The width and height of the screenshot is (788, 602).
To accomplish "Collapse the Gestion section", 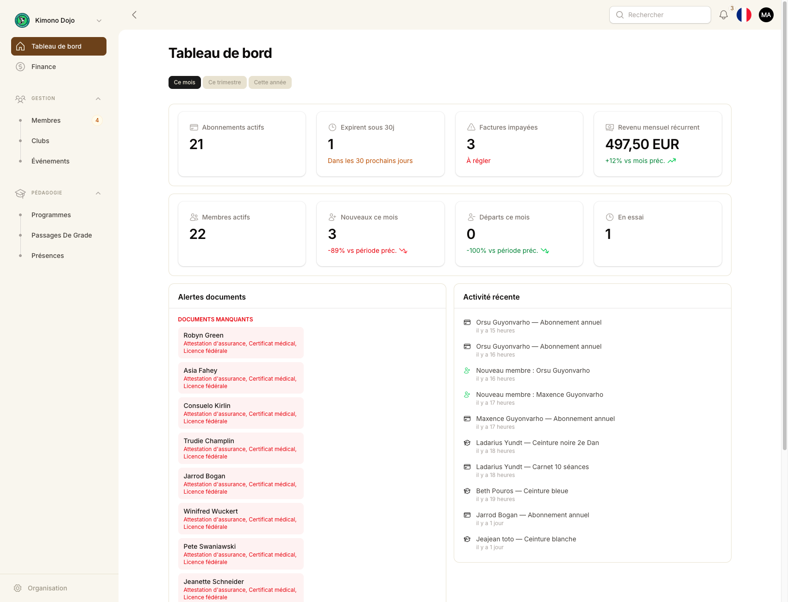I will point(98,99).
